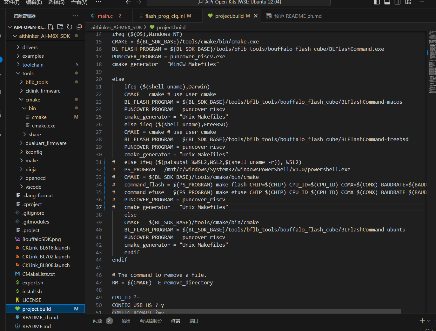This screenshot has height=331, width=436.
Task: Go back using the navigation arrow
Action: (x=128, y=2)
